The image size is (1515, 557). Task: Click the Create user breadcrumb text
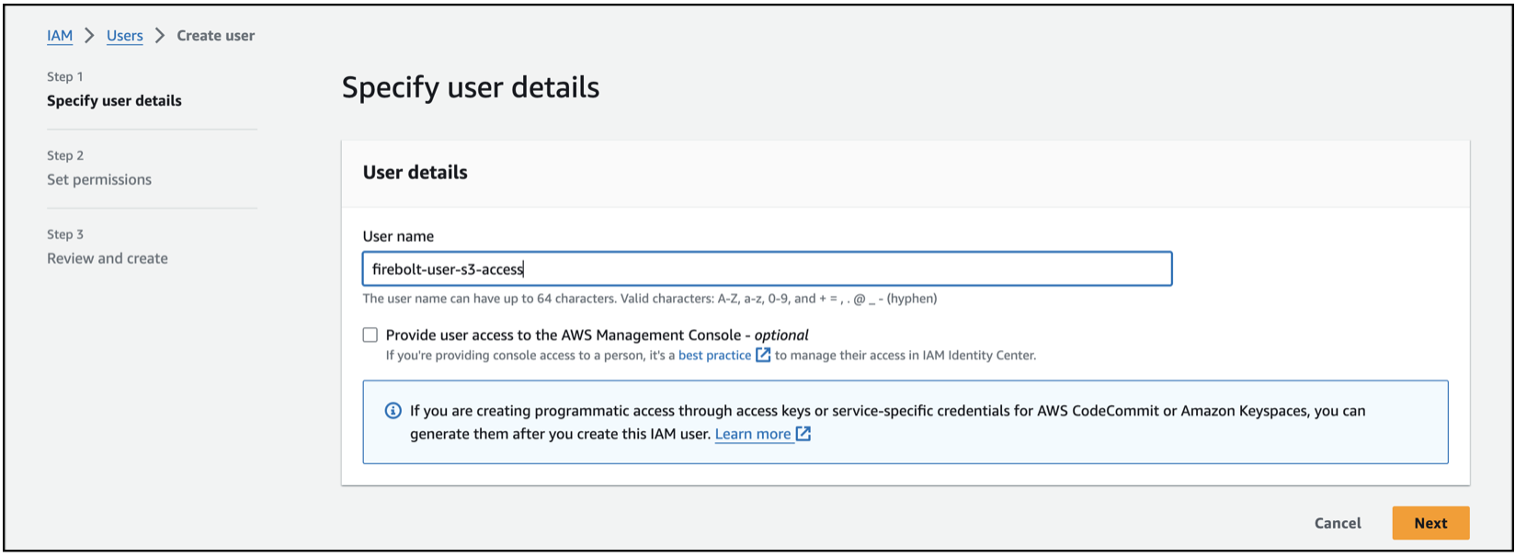pos(216,36)
